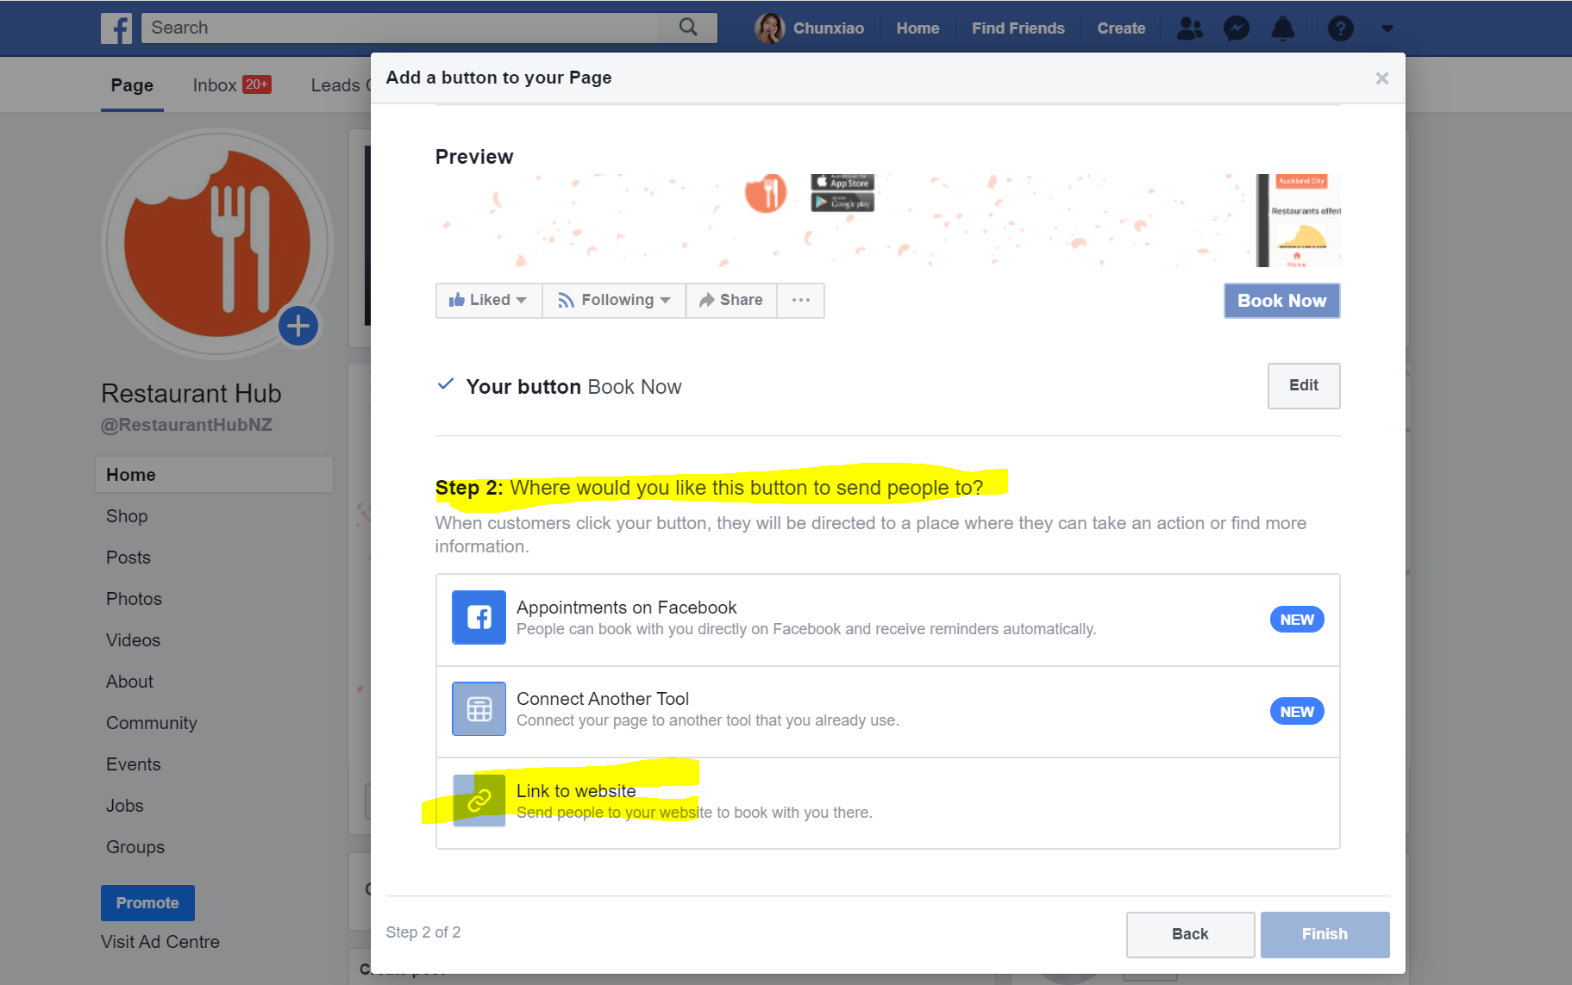Click the phone mockup in preview cover

pyautogui.click(x=1299, y=221)
